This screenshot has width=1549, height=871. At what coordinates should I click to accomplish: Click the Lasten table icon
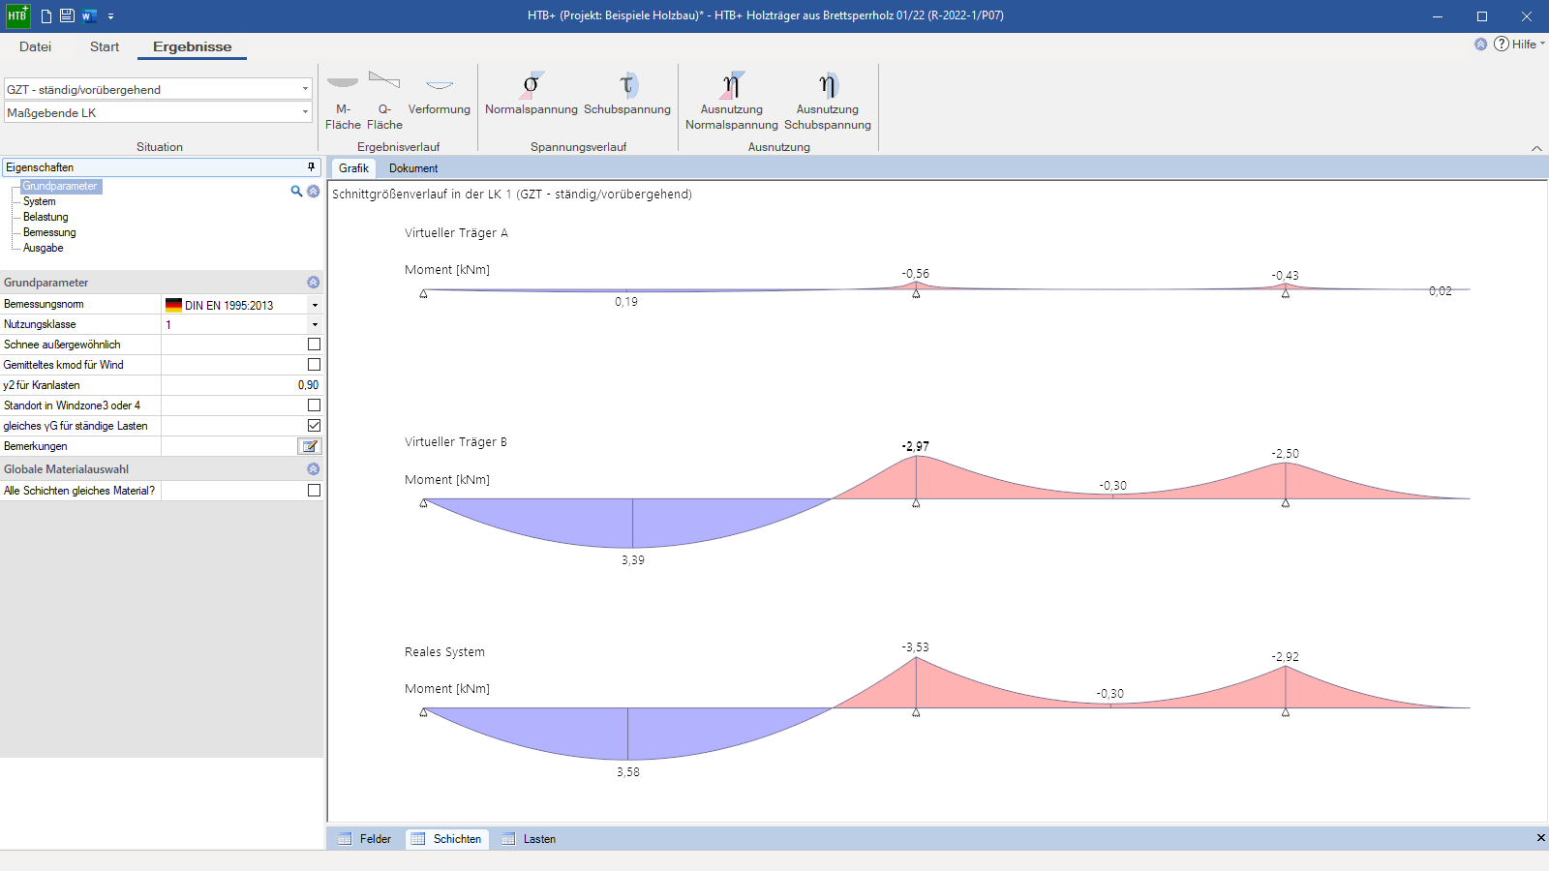508,839
